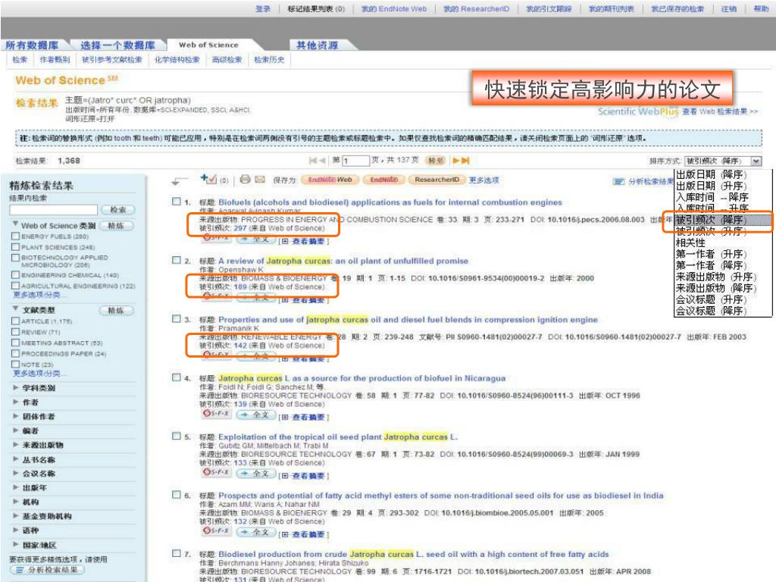Click the print icon in results toolbar
The width and height of the screenshot is (776, 582).
(245, 179)
